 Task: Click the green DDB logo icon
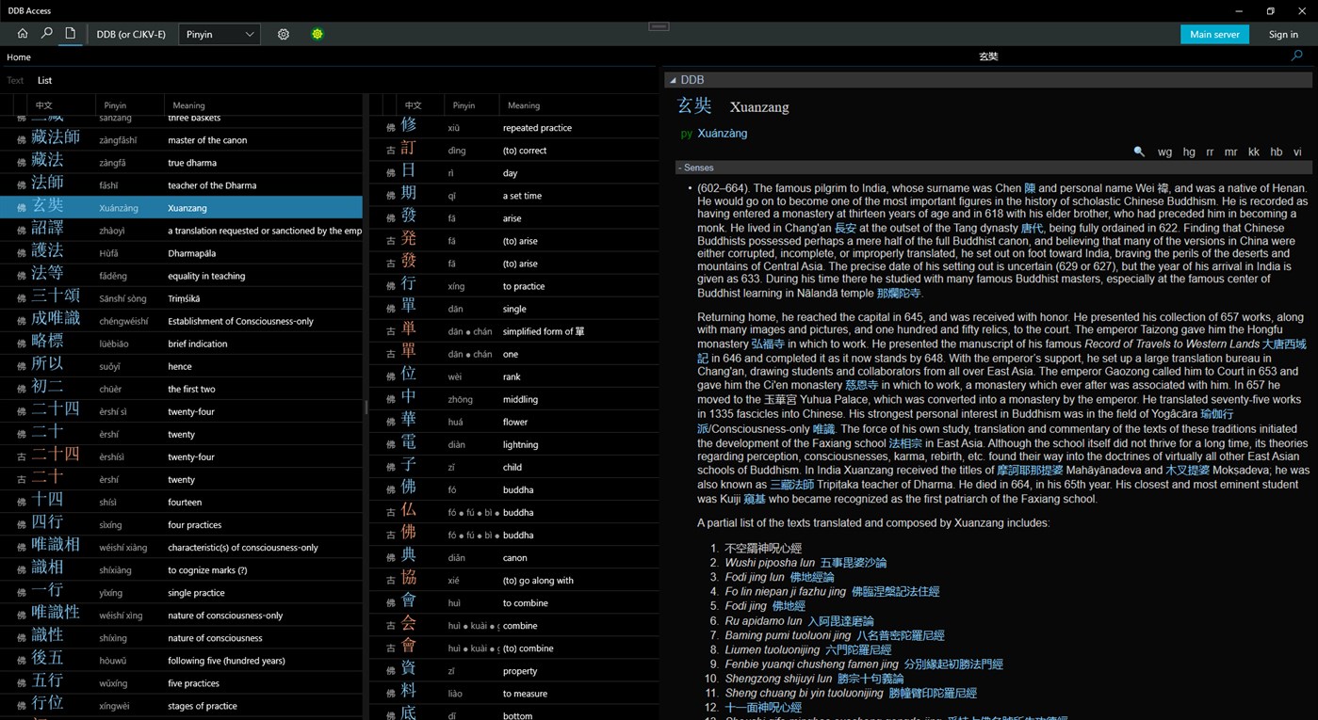[317, 34]
